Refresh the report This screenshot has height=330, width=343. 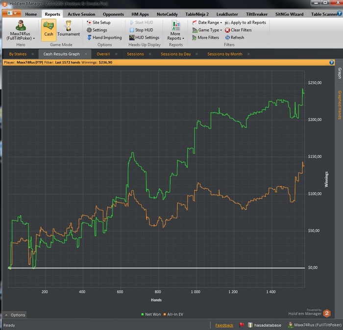point(235,38)
